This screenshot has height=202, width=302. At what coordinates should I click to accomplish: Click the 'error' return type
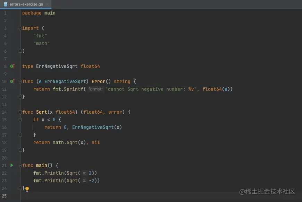[115, 112]
